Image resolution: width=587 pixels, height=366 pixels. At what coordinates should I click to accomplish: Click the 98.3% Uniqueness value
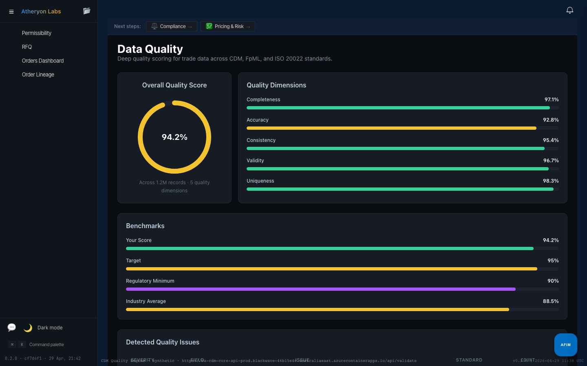[551, 181]
